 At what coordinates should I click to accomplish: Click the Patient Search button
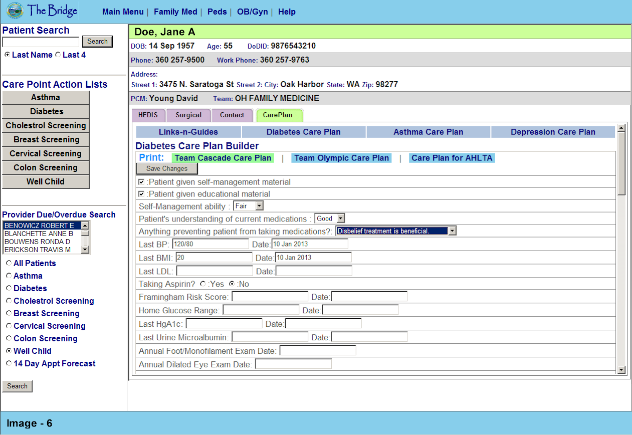(97, 42)
